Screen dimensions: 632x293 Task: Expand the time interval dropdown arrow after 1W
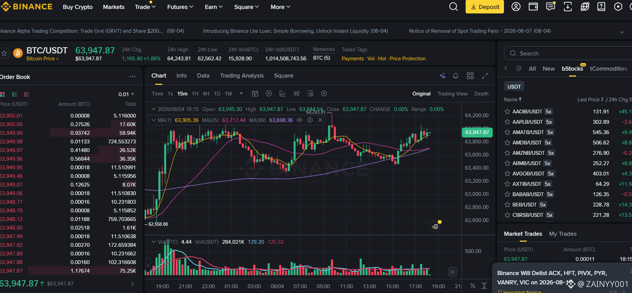pos(241,93)
